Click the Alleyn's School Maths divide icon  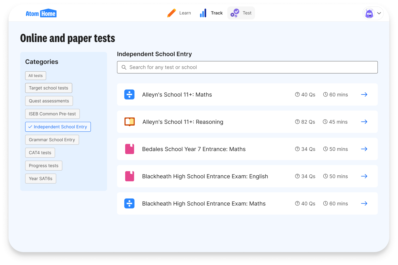click(x=129, y=95)
